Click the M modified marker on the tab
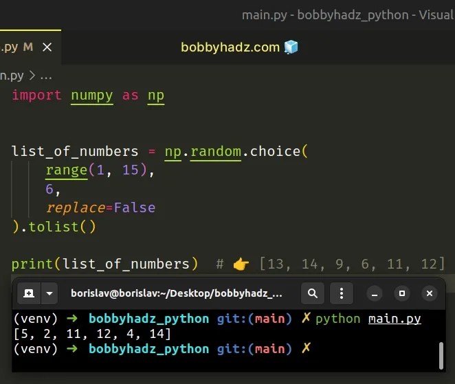The width and height of the screenshot is (455, 384). pos(28,47)
